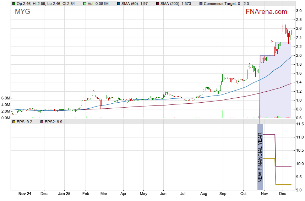The height and width of the screenshot is (201, 305).
Task: Open the FNArena.com watermark link
Action: (x=266, y=11)
